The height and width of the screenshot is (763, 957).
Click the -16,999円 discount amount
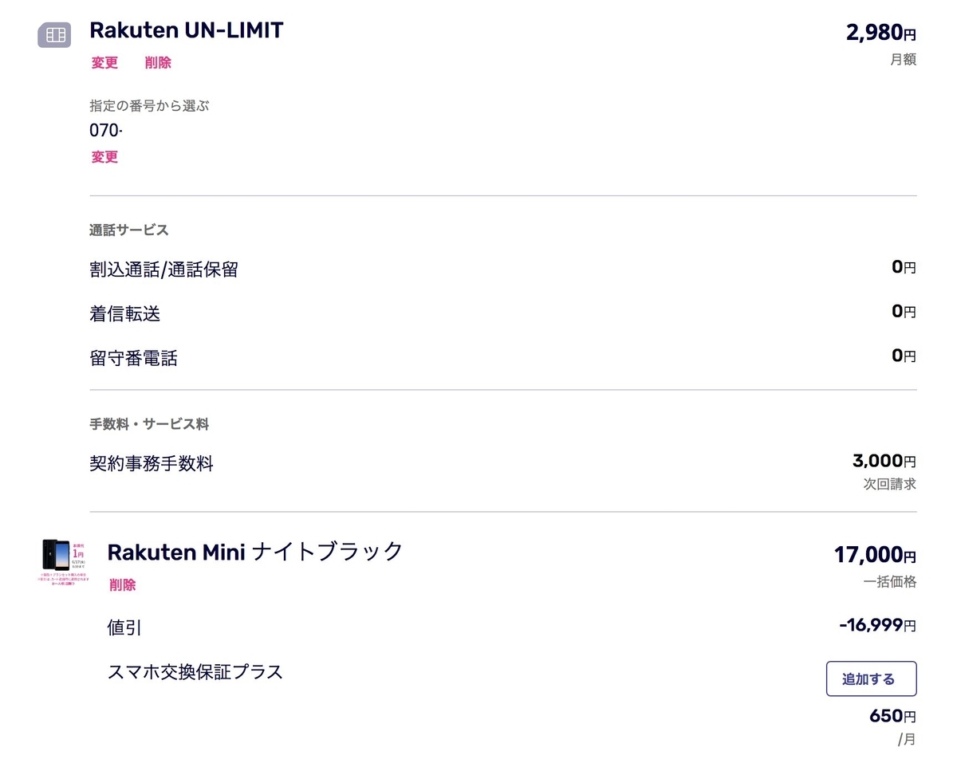(878, 625)
